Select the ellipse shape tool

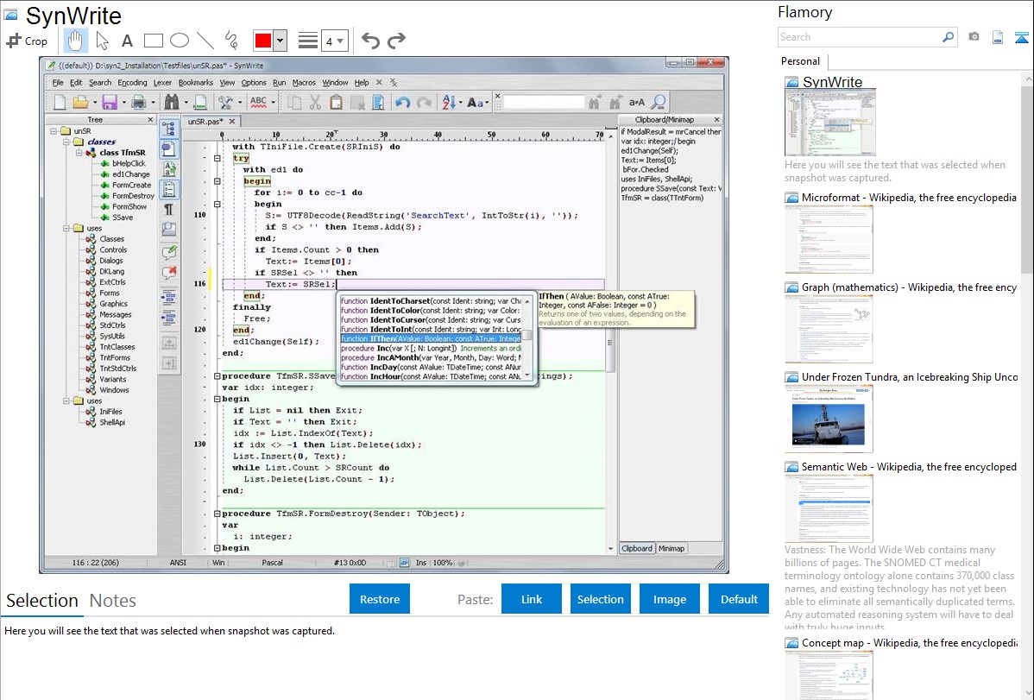pyautogui.click(x=180, y=41)
